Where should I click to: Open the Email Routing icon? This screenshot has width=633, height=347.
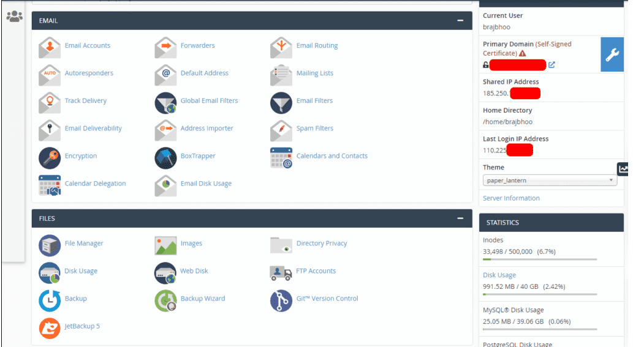pos(281,47)
